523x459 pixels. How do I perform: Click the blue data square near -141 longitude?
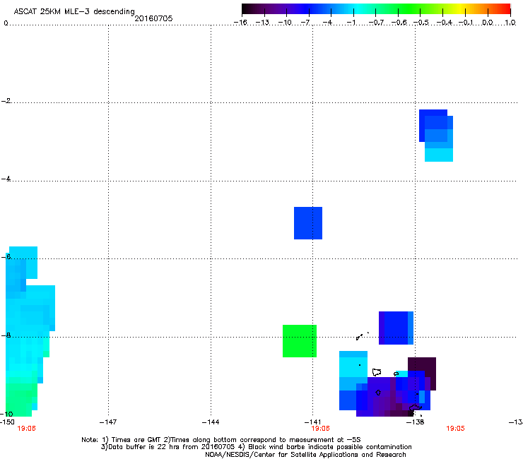(308, 223)
